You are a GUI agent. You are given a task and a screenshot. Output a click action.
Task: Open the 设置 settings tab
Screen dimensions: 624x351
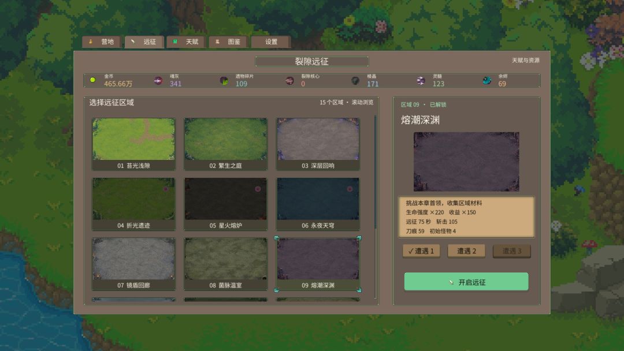(271, 42)
